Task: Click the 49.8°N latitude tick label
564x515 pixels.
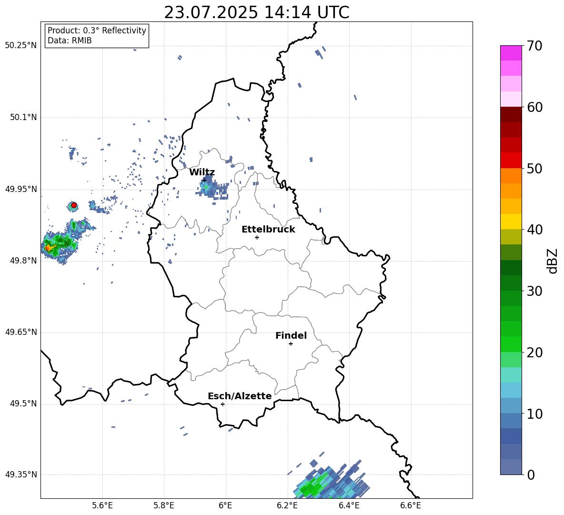Action: pos(23,261)
